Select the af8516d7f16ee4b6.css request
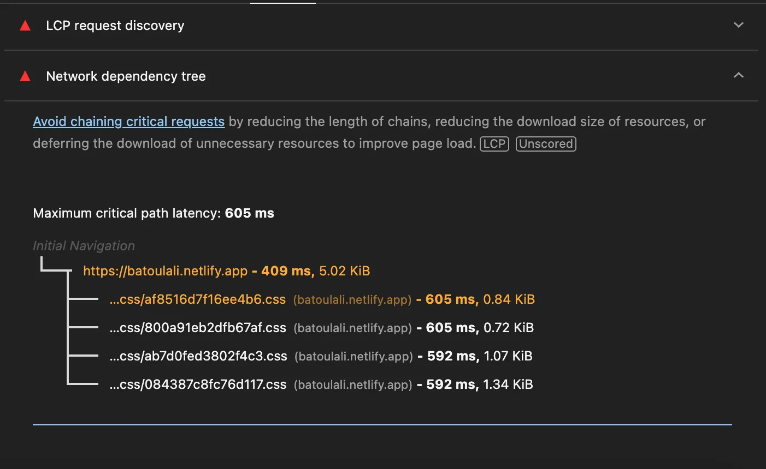The height and width of the screenshot is (469, 766). coord(197,299)
